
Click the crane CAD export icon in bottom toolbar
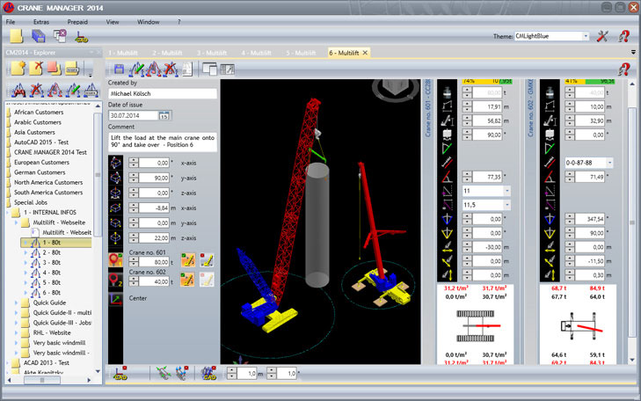point(209,373)
